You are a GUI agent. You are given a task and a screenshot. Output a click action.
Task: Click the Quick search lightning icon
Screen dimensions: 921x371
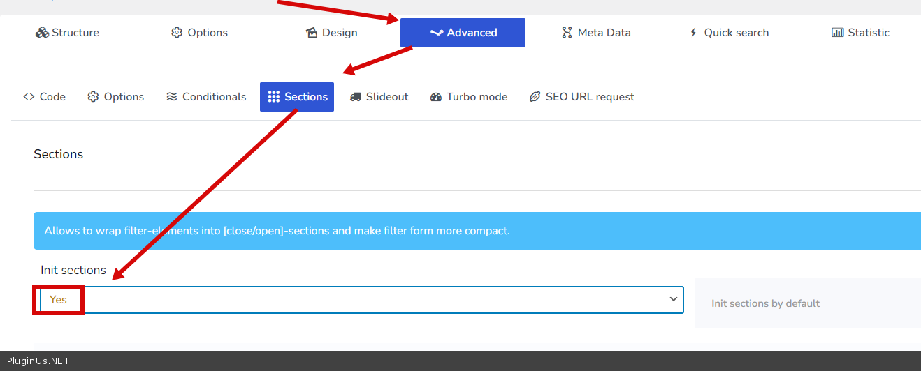coord(693,33)
